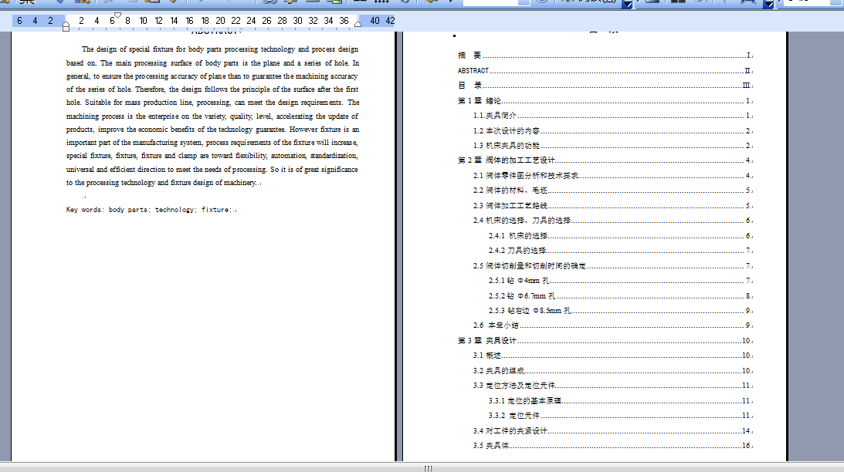The height and width of the screenshot is (472, 844).
Task: Click contents entry 2.5.3 钻右边 Φ8.5mm 孔
Action: 620,311
